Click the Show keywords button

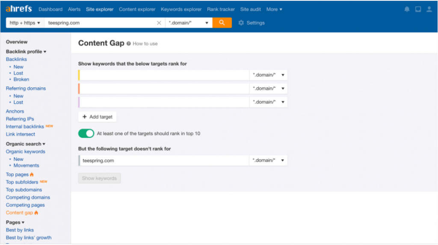(99, 178)
